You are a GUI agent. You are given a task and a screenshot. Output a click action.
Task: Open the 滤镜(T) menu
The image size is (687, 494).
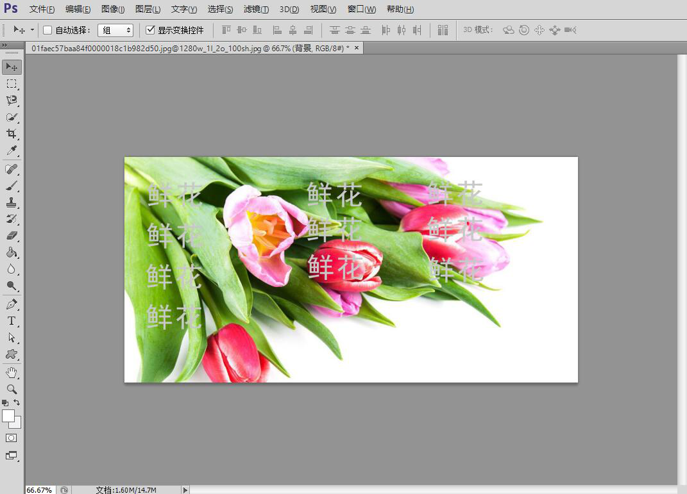click(x=256, y=9)
